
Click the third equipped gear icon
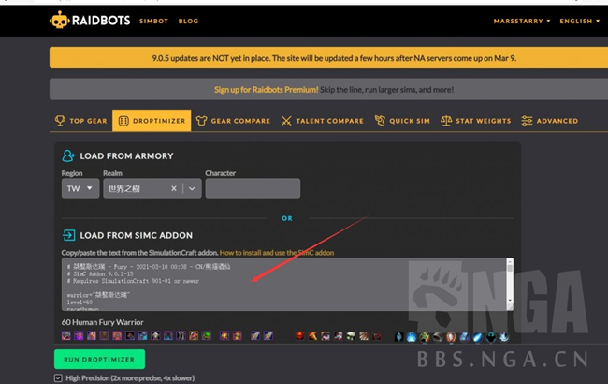[x=92, y=335]
